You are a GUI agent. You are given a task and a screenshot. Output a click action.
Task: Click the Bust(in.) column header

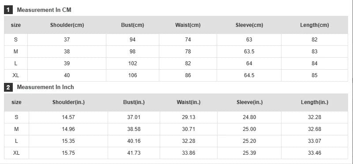click(134, 102)
